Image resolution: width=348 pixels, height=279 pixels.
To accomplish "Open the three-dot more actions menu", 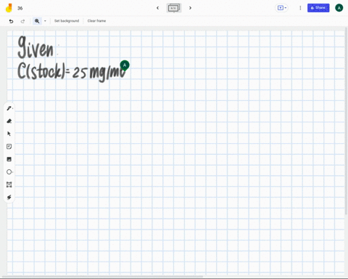I will pos(300,8).
